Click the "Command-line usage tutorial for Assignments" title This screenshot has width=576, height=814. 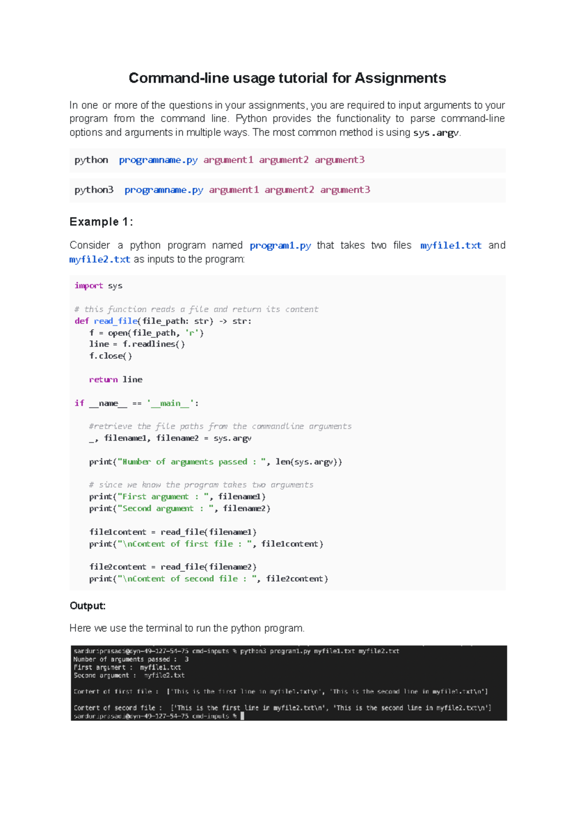[x=287, y=78]
